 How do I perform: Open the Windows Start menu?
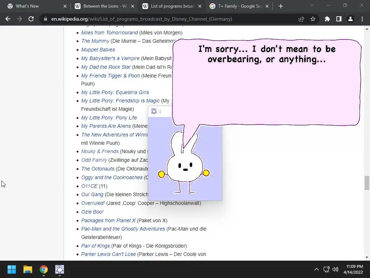pyautogui.click(x=12, y=269)
